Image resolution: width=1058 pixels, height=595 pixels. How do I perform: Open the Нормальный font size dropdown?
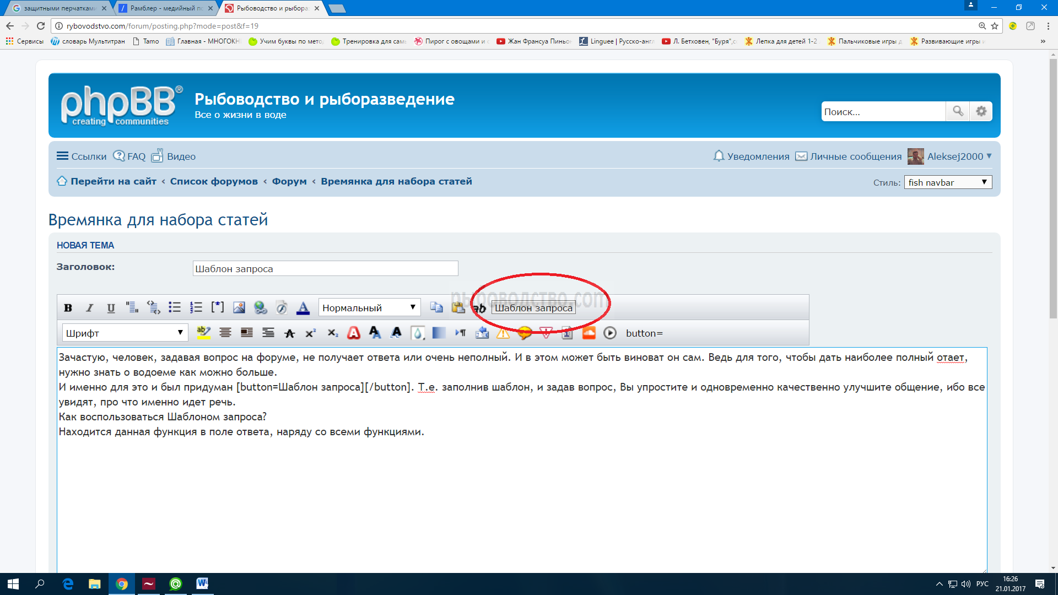click(369, 307)
